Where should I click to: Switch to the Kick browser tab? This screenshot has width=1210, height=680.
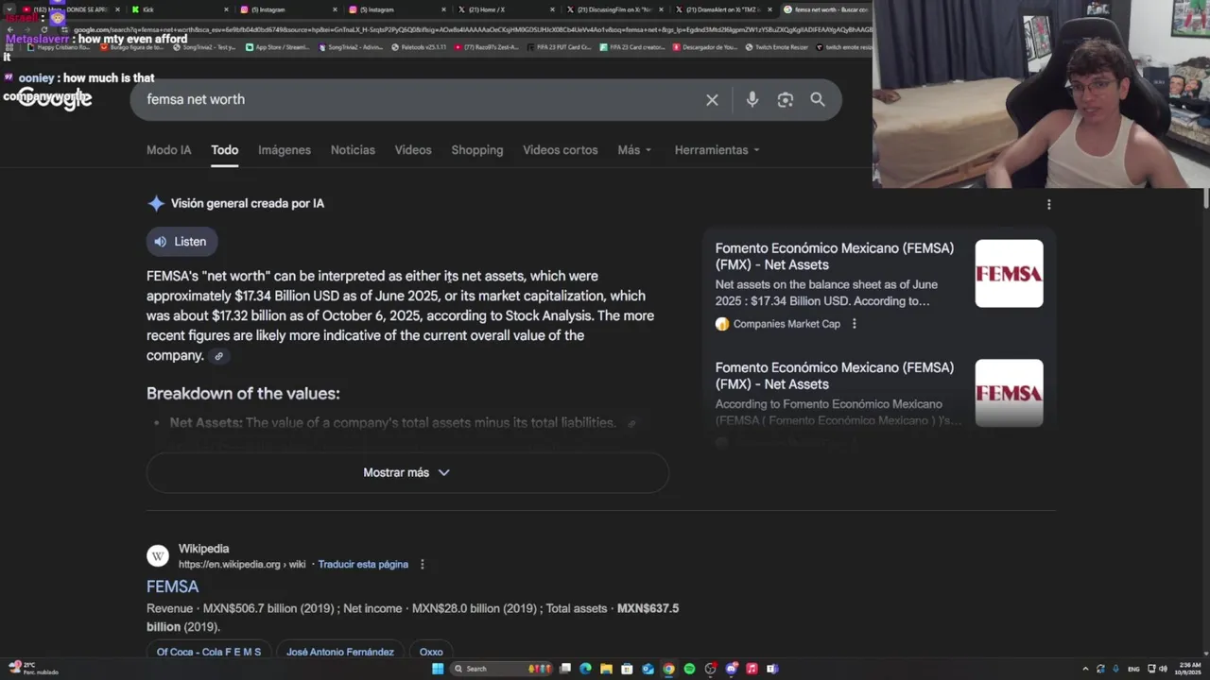[178, 9]
